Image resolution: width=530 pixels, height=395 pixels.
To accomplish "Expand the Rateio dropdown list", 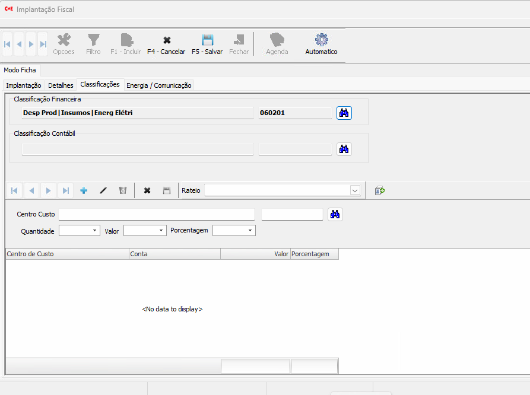I will [355, 190].
